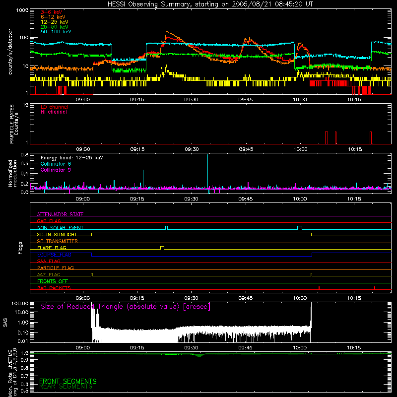Click the '09:45' label under the modulation panel
Viewport: 397px width, 397px height.
(x=245, y=199)
